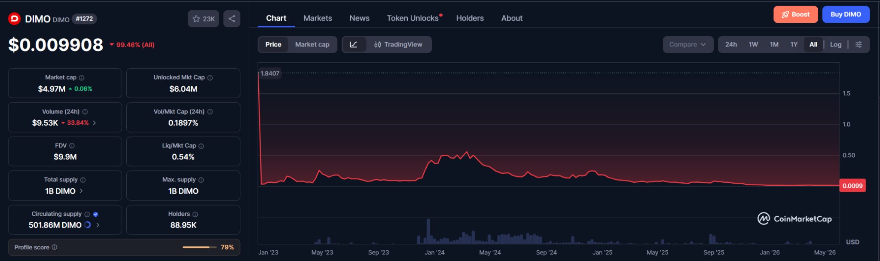This screenshot has height=261, width=880.
Task: Expand Circulating supply details chevron
Action: coord(98,225)
